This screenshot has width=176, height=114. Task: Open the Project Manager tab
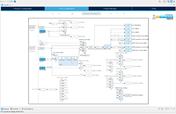click(x=110, y=9)
